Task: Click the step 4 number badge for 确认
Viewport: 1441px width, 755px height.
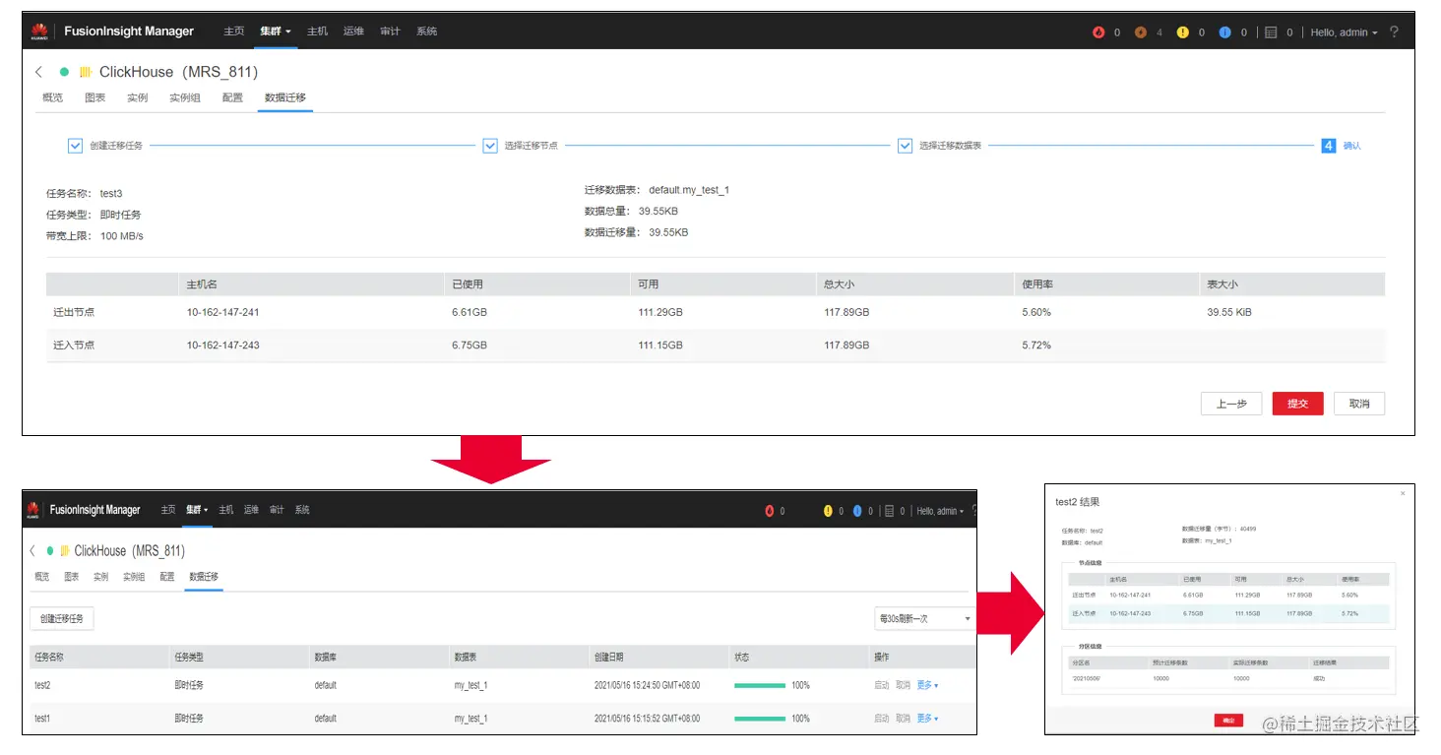Action: (x=1329, y=146)
